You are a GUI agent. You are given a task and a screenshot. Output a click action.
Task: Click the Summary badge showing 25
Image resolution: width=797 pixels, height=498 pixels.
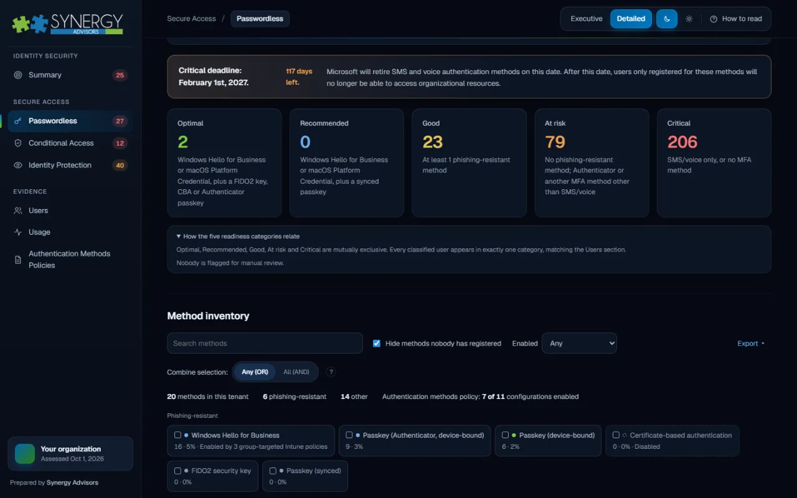(120, 75)
